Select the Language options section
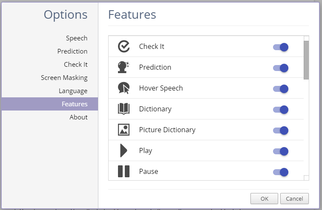322x210 pixels. pos(73,91)
